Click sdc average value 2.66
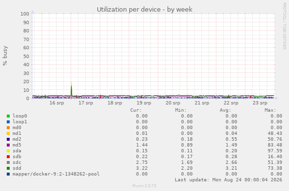The image size is (289, 191). (x=231, y=162)
